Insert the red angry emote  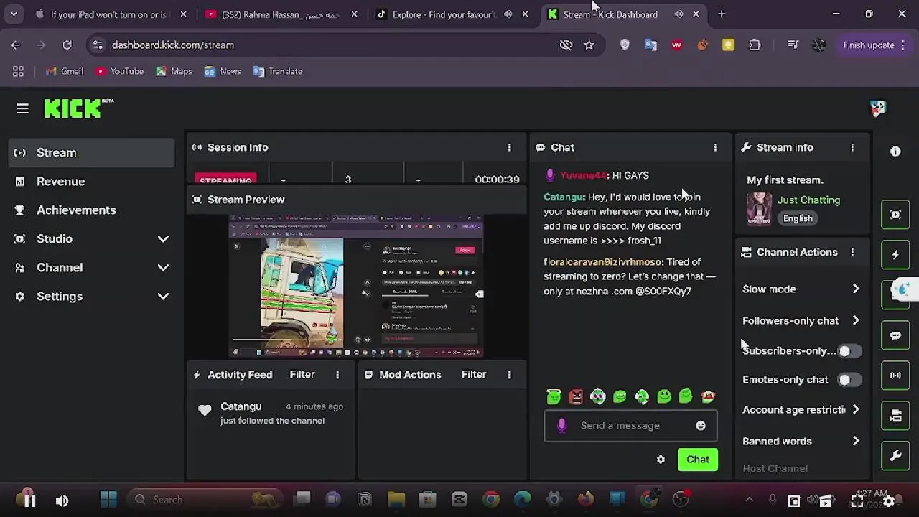[576, 396]
